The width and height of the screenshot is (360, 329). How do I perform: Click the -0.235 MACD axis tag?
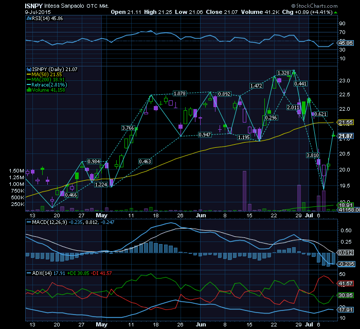click(x=346, y=264)
